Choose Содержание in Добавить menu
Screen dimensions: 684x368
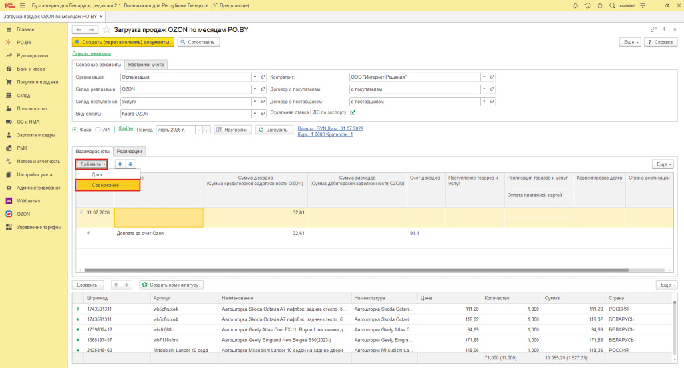click(x=108, y=185)
